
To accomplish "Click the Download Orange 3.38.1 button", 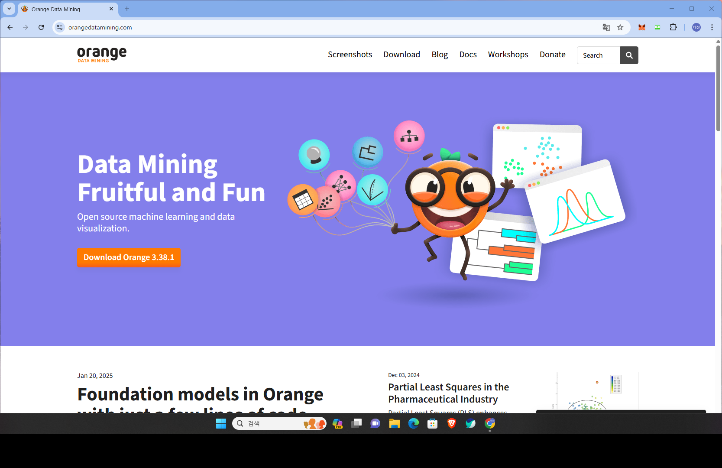I will coord(129,257).
